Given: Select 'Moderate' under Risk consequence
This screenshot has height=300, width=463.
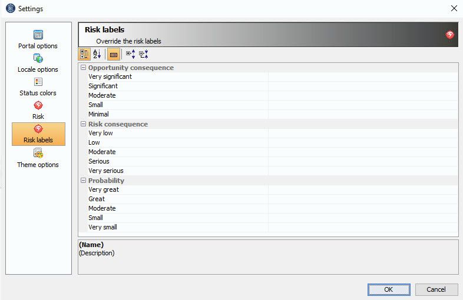Looking at the screenshot, I should tap(102, 152).
